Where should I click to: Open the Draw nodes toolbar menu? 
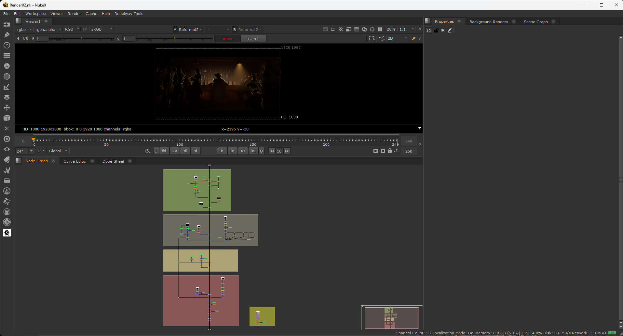pyautogui.click(x=7, y=35)
